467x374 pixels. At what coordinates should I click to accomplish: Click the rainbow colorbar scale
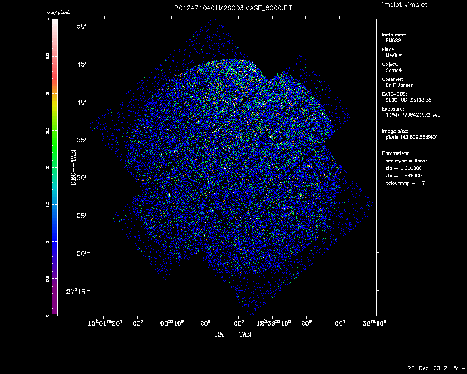tap(54, 167)
